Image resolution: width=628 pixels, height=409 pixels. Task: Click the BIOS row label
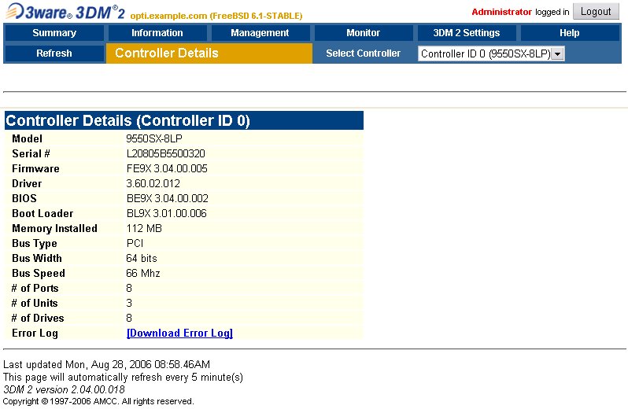pyautogui.click(x=24, y=198)
